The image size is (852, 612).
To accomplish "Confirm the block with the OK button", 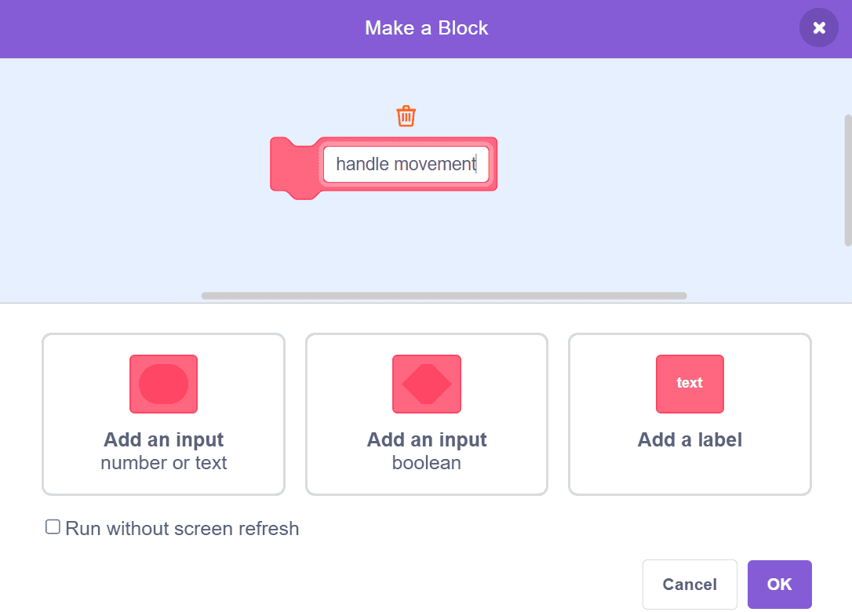I will (x=779, y=585).
